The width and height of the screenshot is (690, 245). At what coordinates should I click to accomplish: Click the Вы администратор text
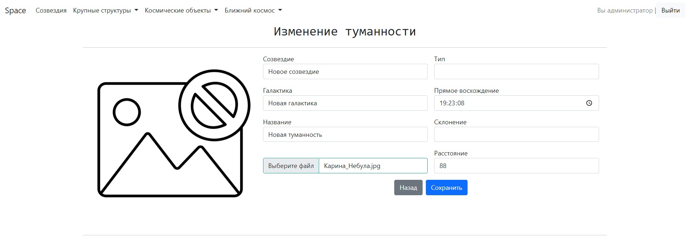tap(625, 10)
